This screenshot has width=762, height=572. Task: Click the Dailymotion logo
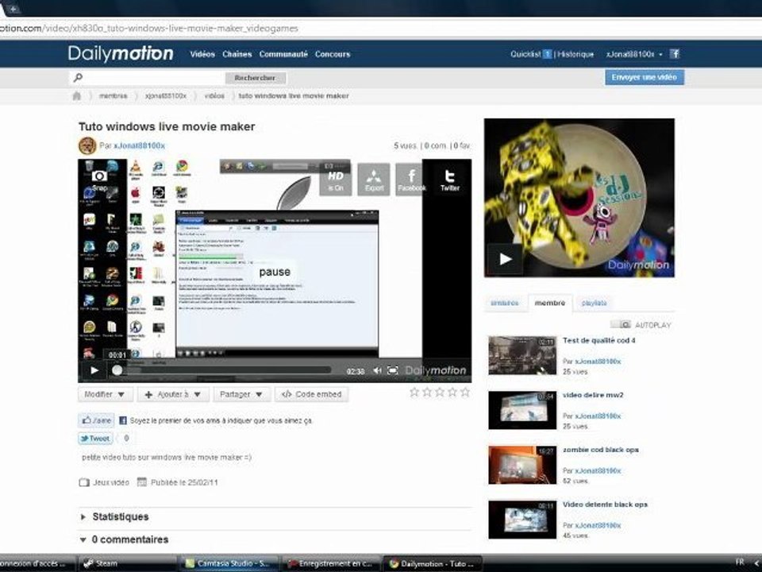pyautogui.click(x=121, y=53)
